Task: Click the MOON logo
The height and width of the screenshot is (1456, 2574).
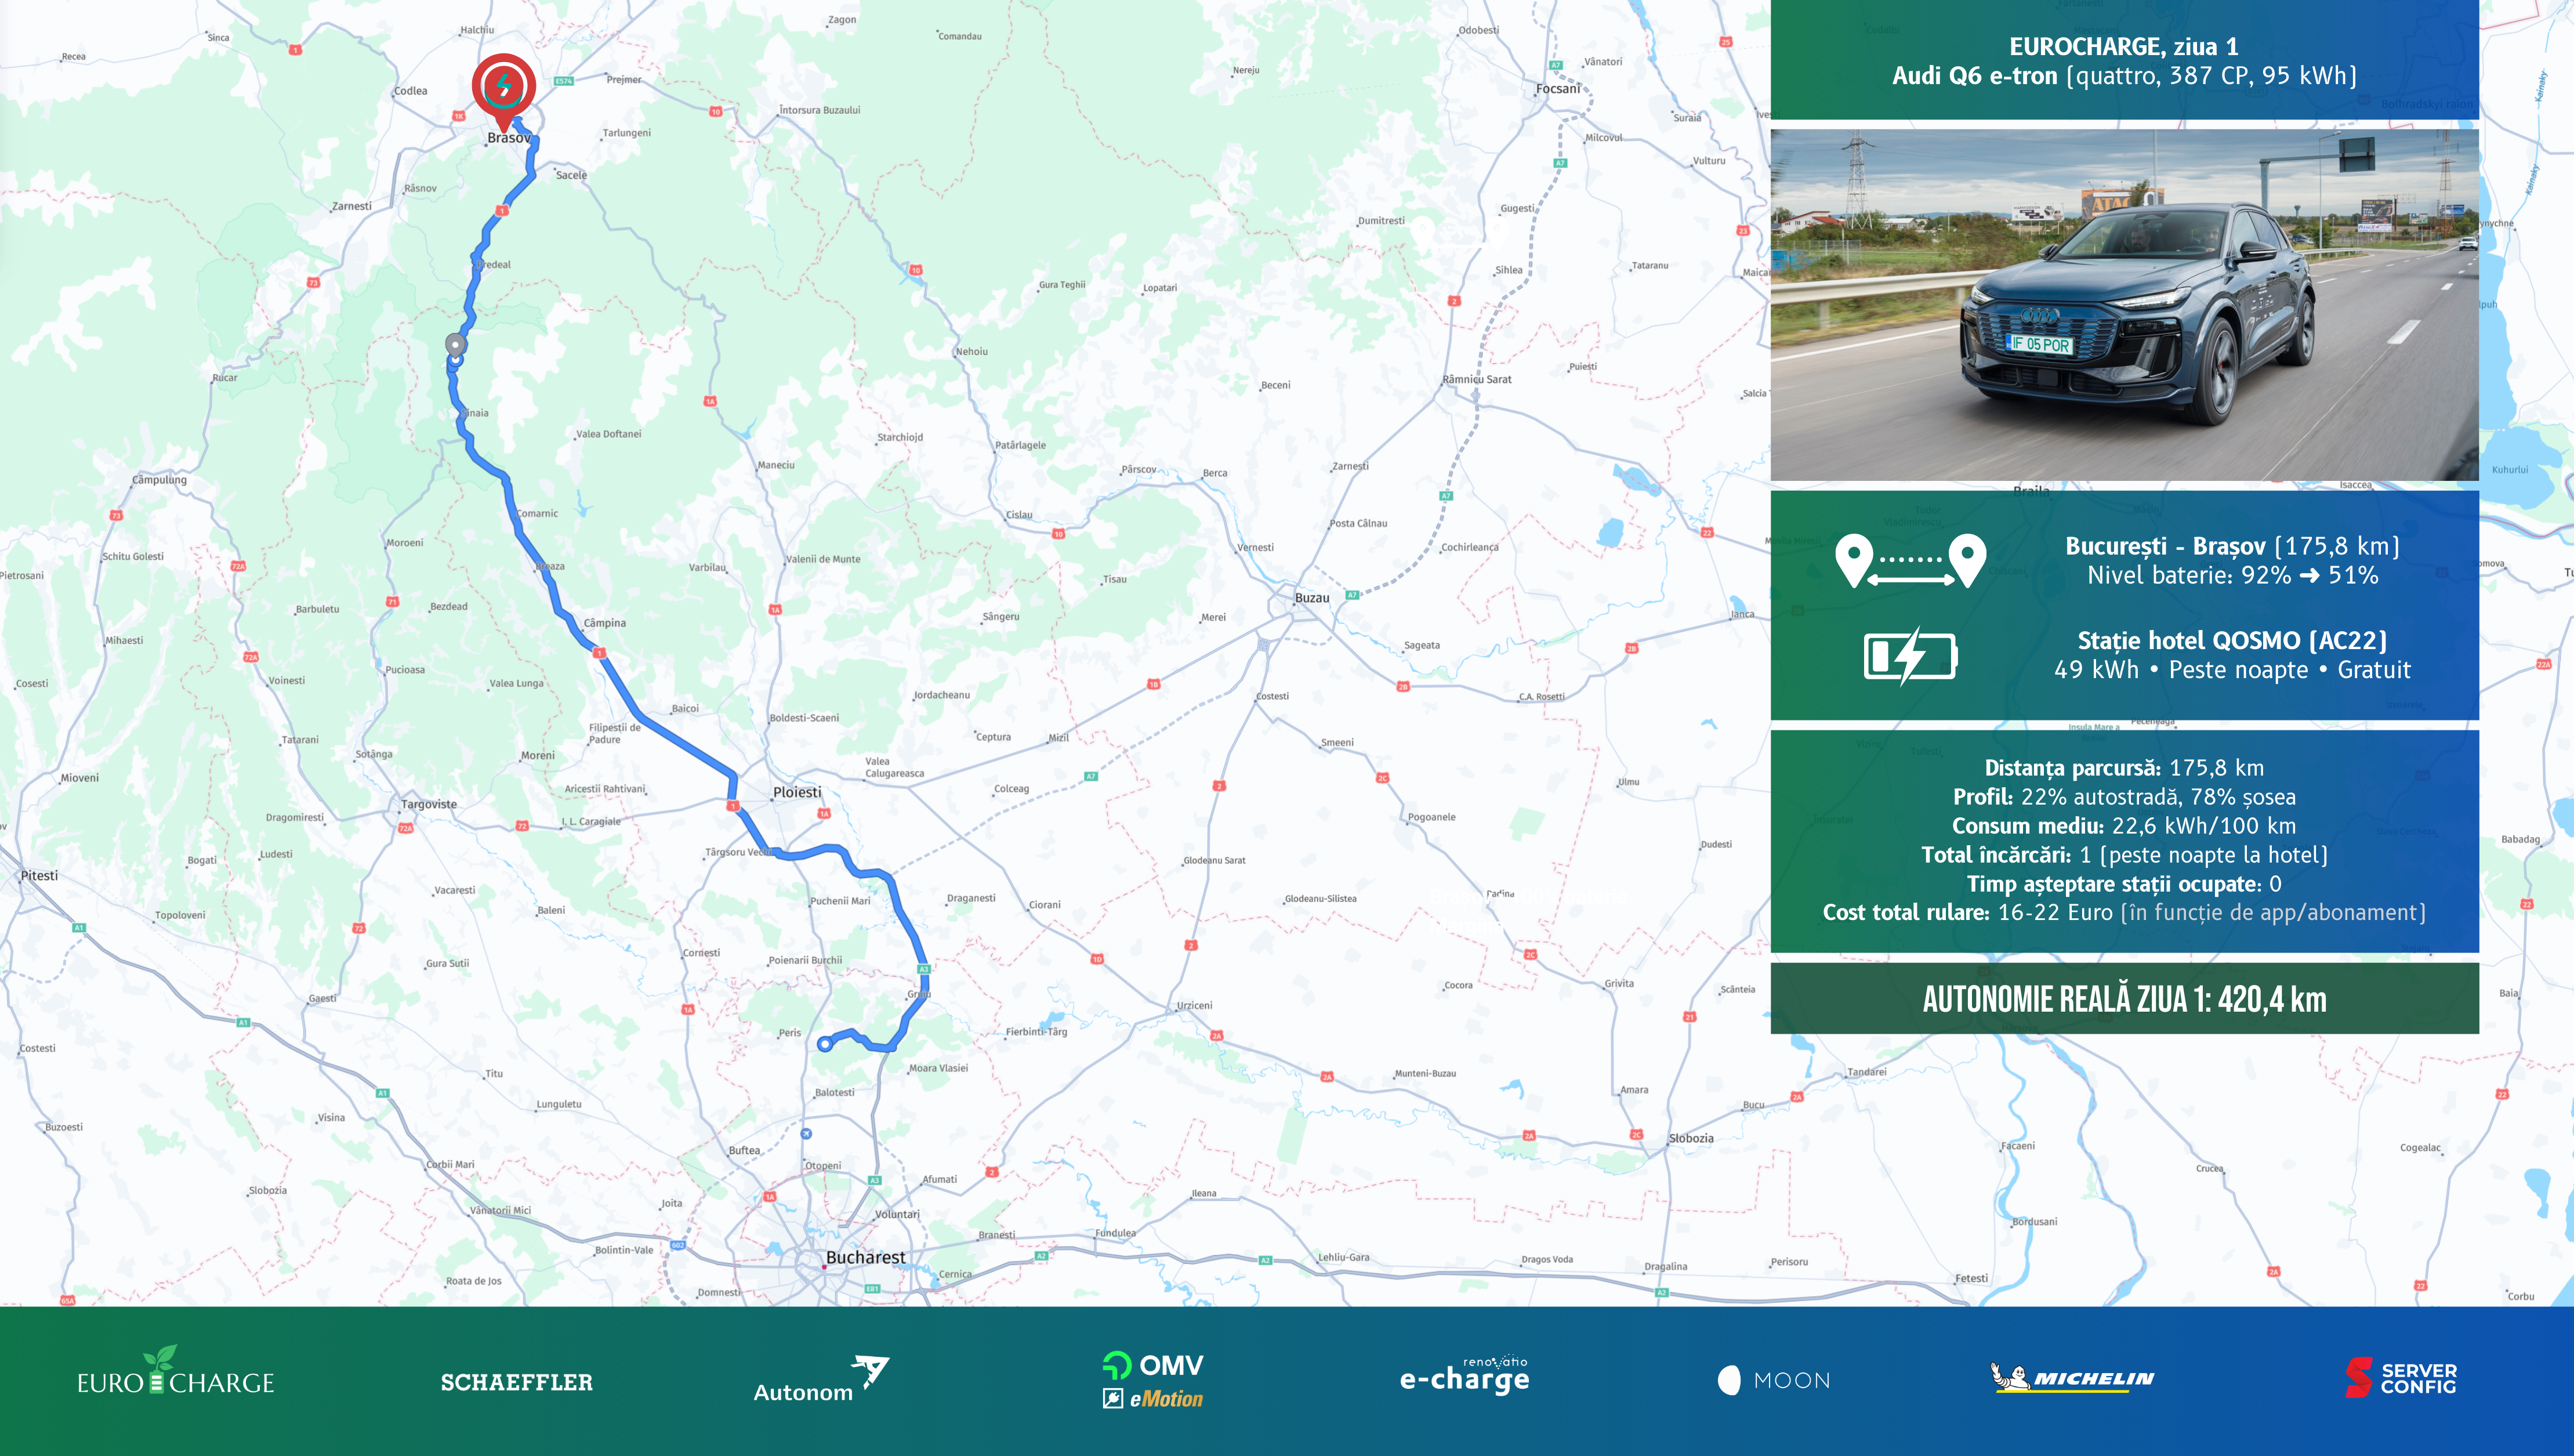Action: [x=1774, y=1380]
